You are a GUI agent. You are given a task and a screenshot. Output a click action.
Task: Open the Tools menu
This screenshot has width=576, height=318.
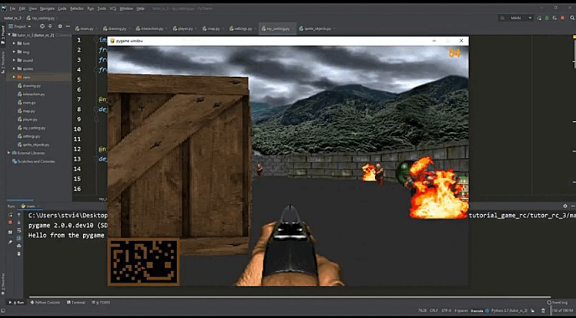pos(101,9)
